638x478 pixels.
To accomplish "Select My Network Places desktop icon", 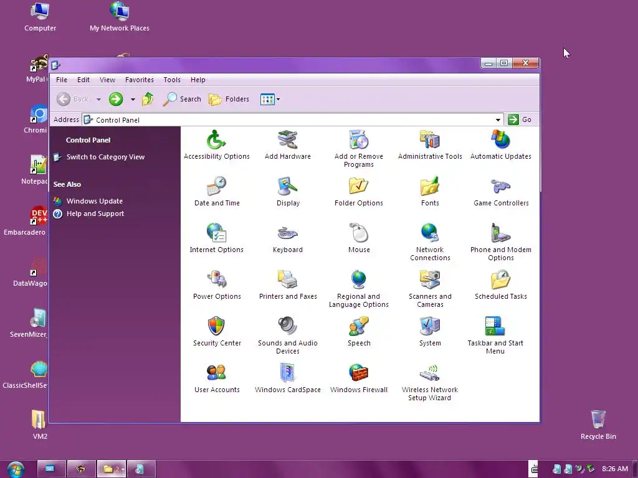I will 119,17.
